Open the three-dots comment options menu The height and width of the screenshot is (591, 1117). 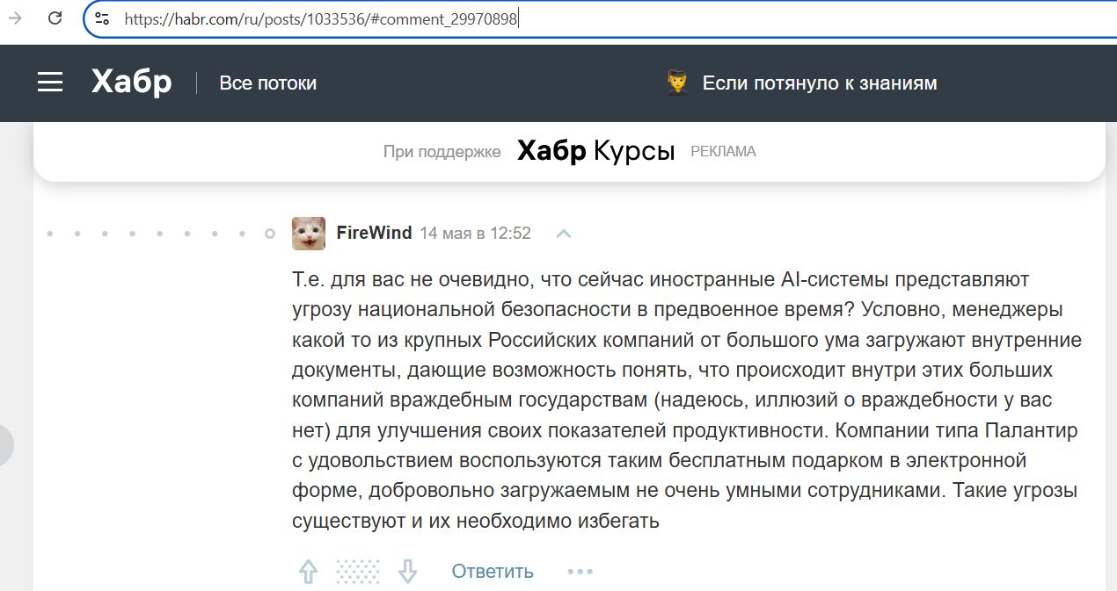(x=580, y=572)
